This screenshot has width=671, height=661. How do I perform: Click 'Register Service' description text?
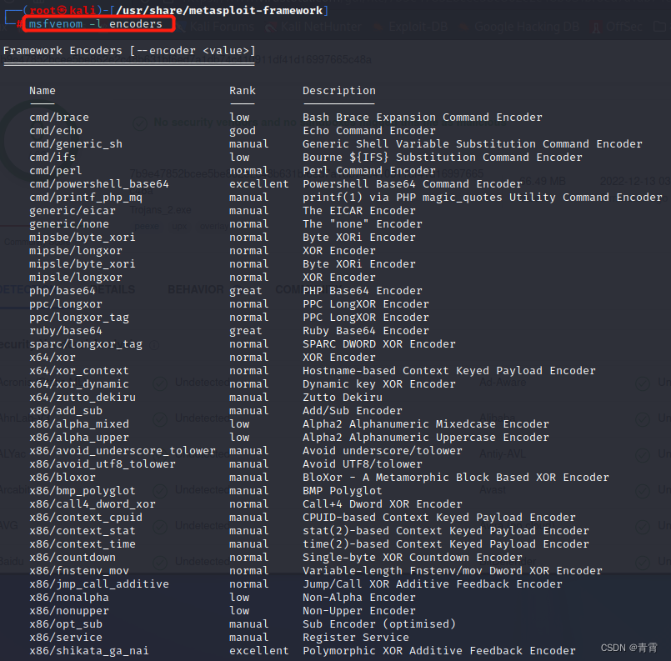click(x=356, y=637)
